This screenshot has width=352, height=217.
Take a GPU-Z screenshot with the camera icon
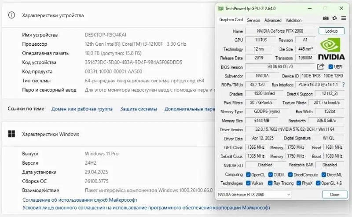click(326, 18)
